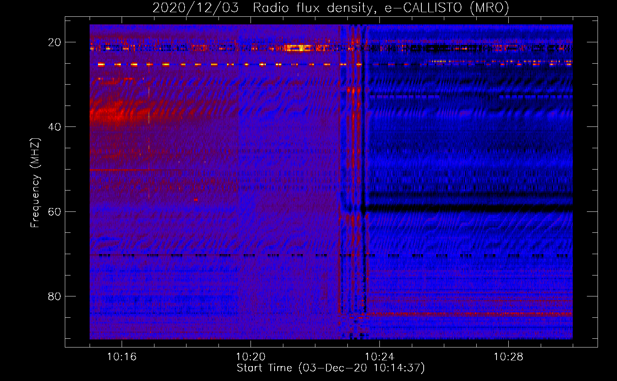Click the '40' frequency tick label
This screenshot has width=617, height=381.
click(55, 127)
